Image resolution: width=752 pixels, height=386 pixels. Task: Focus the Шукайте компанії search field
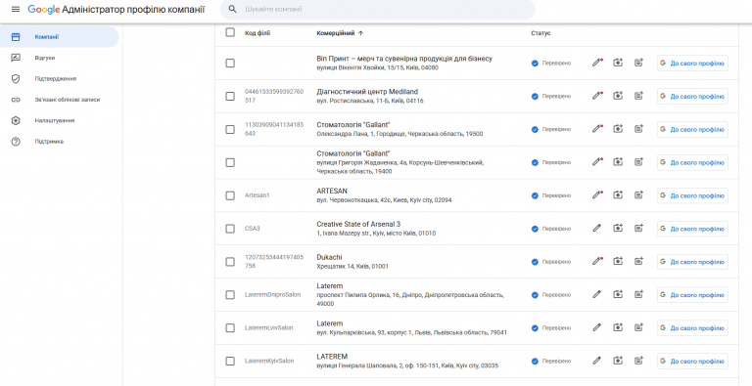click(377, 9)
